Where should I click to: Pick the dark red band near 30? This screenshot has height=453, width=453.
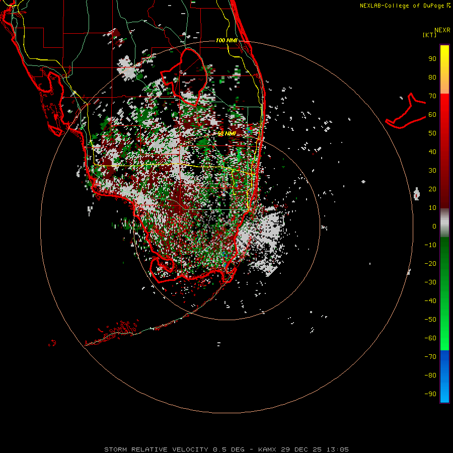444,171
